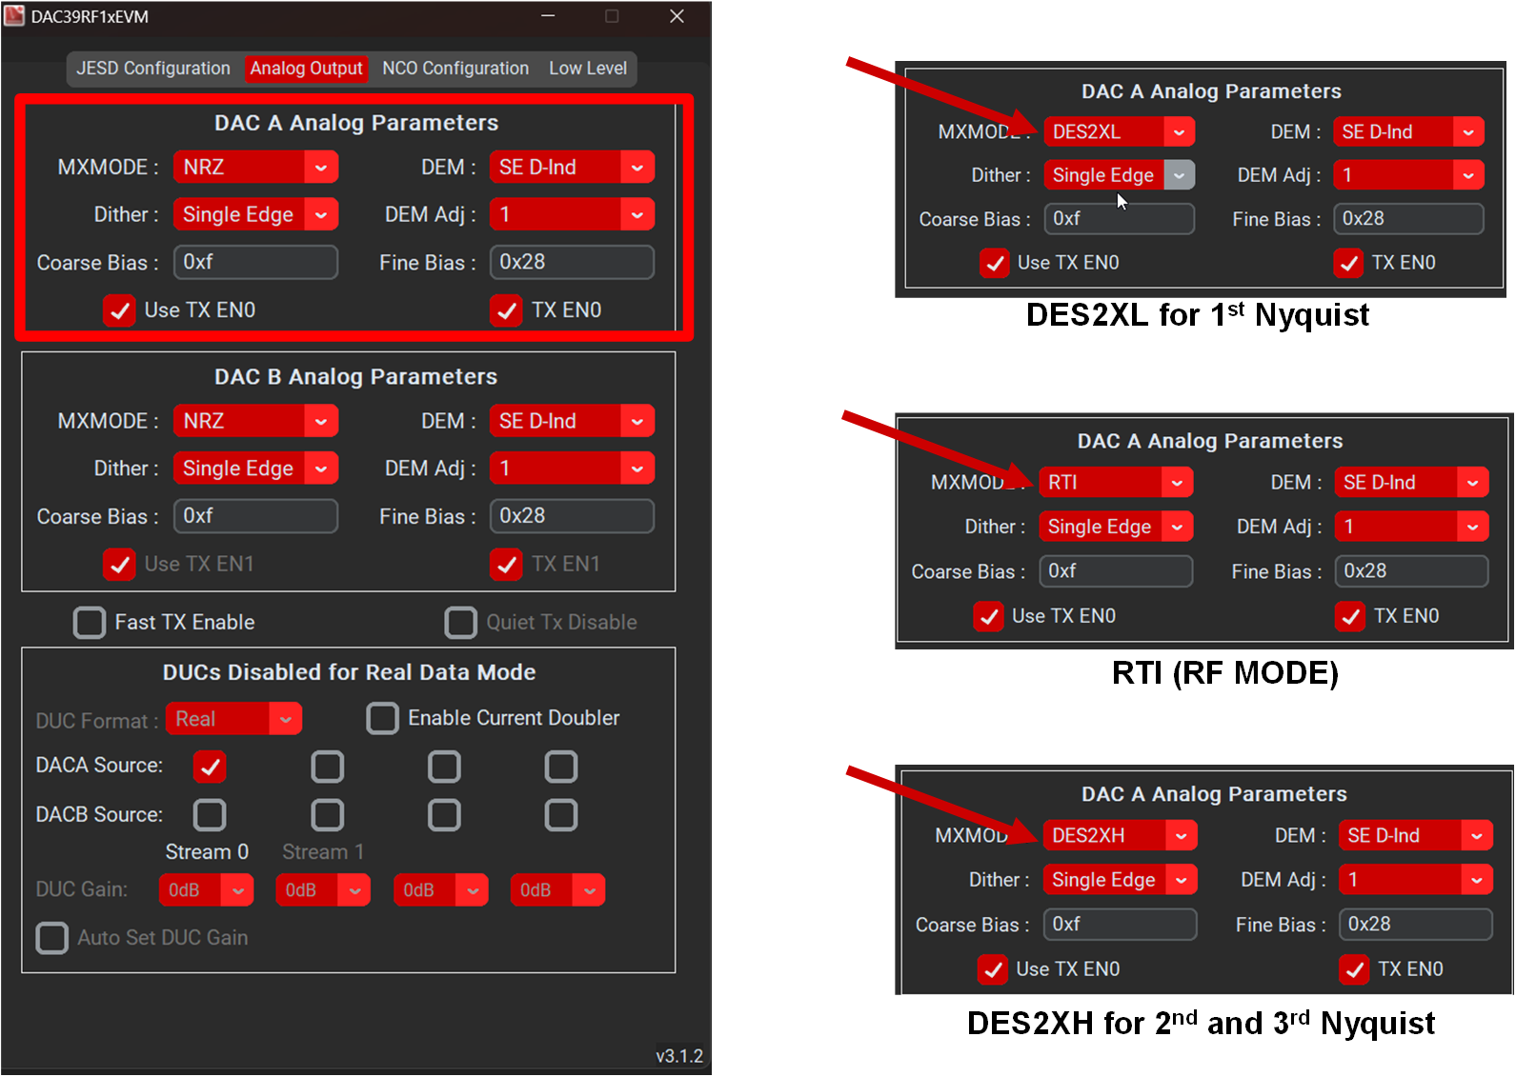
Task: Open first DUC Gain 0dB dropdown
Action: [x=206, y=890]
